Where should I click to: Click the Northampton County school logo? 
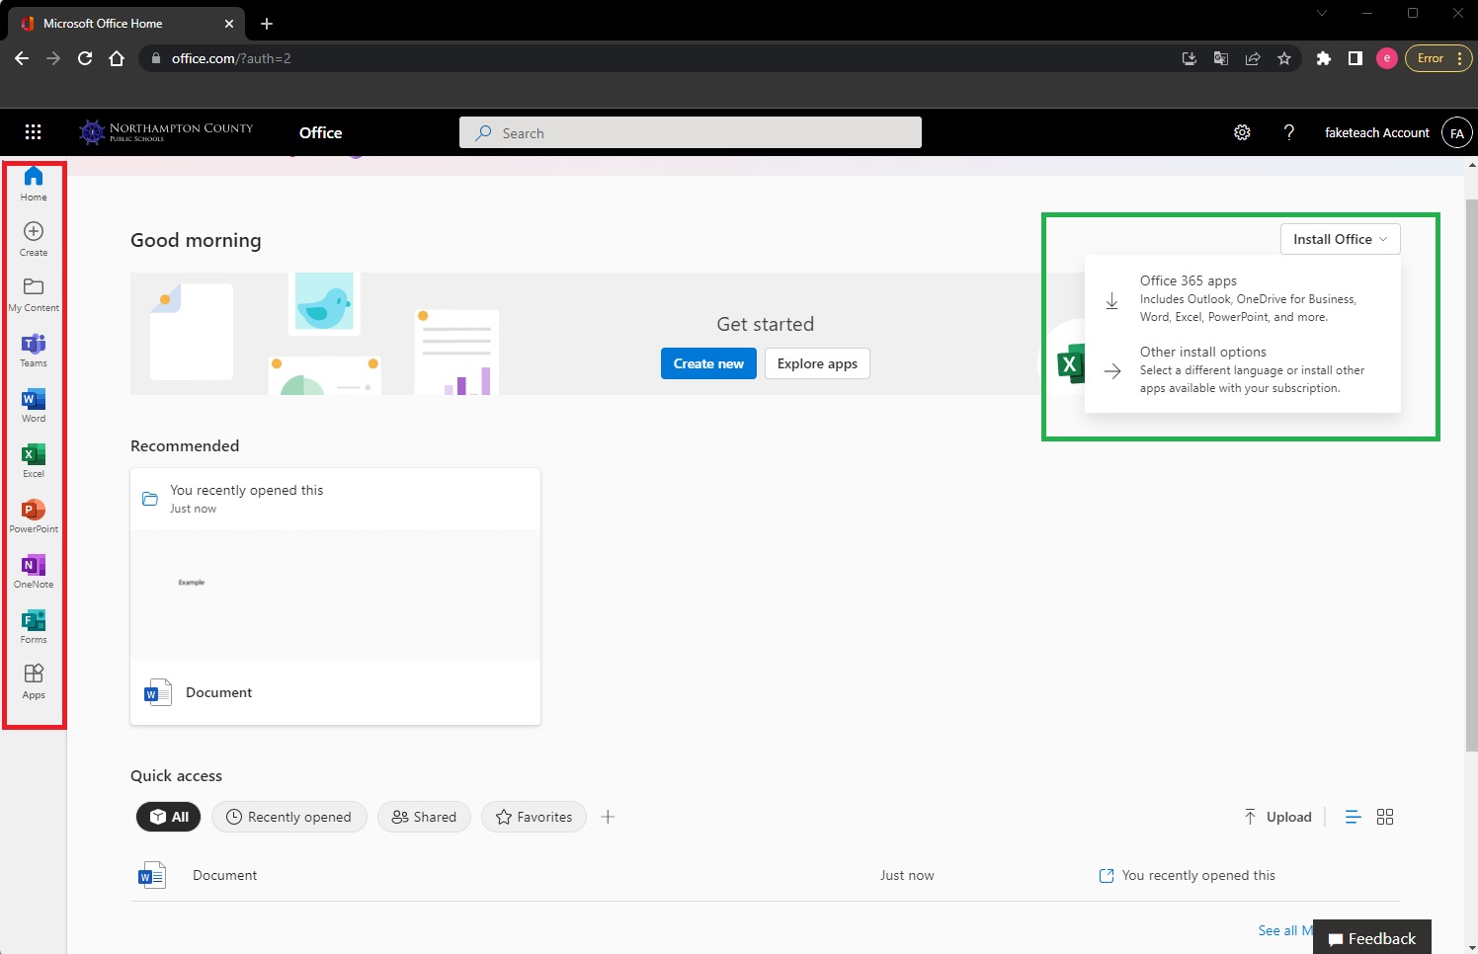coord(166,131)
